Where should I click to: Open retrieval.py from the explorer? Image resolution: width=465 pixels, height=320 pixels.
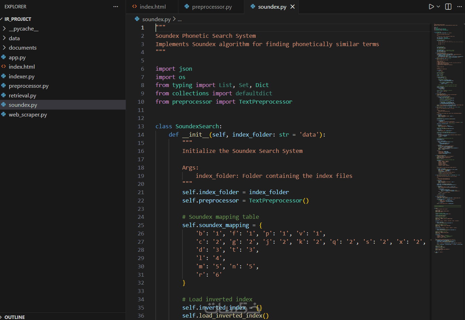pos(23,95)
